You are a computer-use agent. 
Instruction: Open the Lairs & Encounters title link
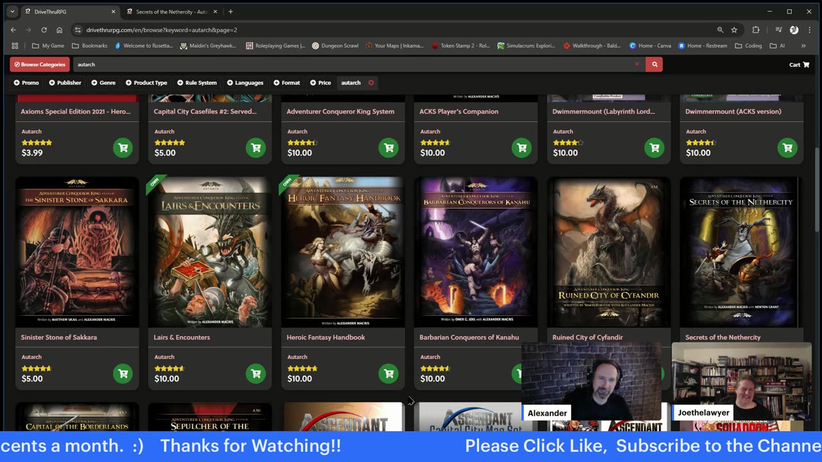pyautogui.click(x=182, y=338)
